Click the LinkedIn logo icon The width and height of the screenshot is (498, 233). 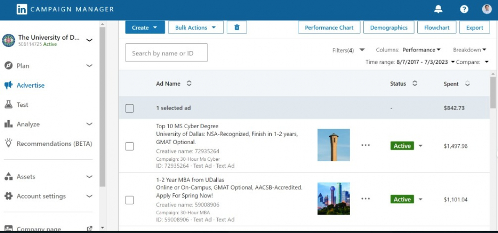[x=22, y=9]
